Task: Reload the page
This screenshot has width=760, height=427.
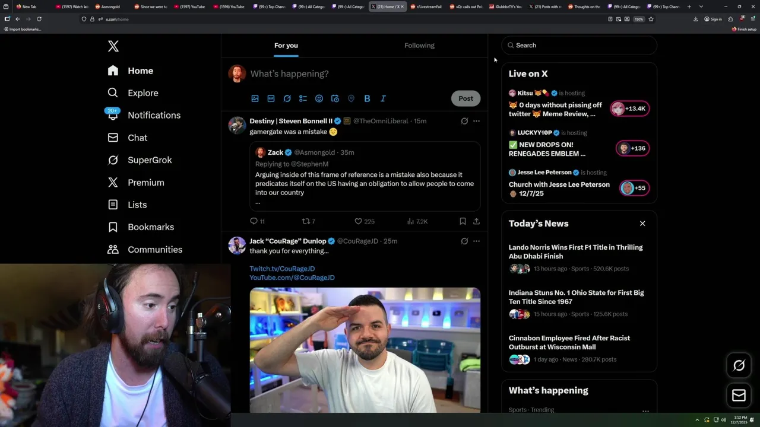Action: click(x=39, y=19)
